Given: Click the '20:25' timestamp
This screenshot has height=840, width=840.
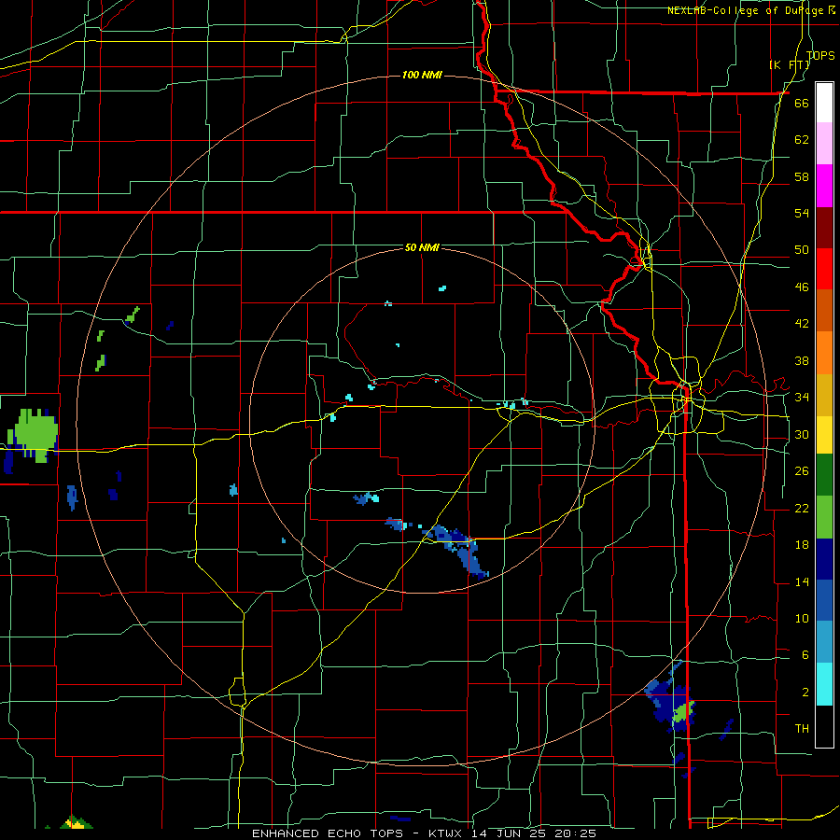Looking at the screenshot, I should 575,833.
